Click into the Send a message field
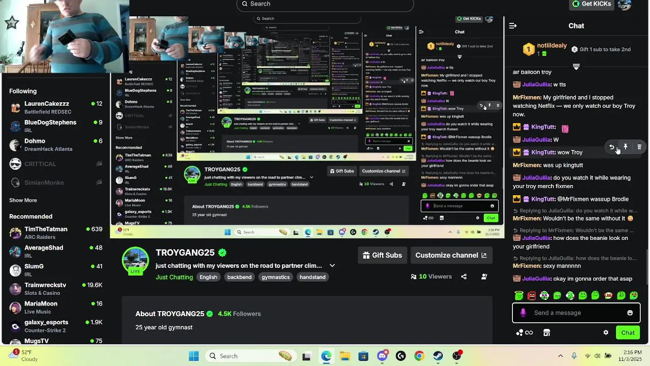Viewport: 650px width, 366px height. coord(576,313)
